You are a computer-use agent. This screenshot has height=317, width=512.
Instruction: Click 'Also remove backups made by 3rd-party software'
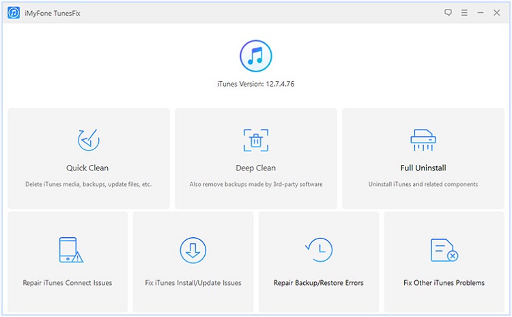pyautogui.click(x=256, y=184)
